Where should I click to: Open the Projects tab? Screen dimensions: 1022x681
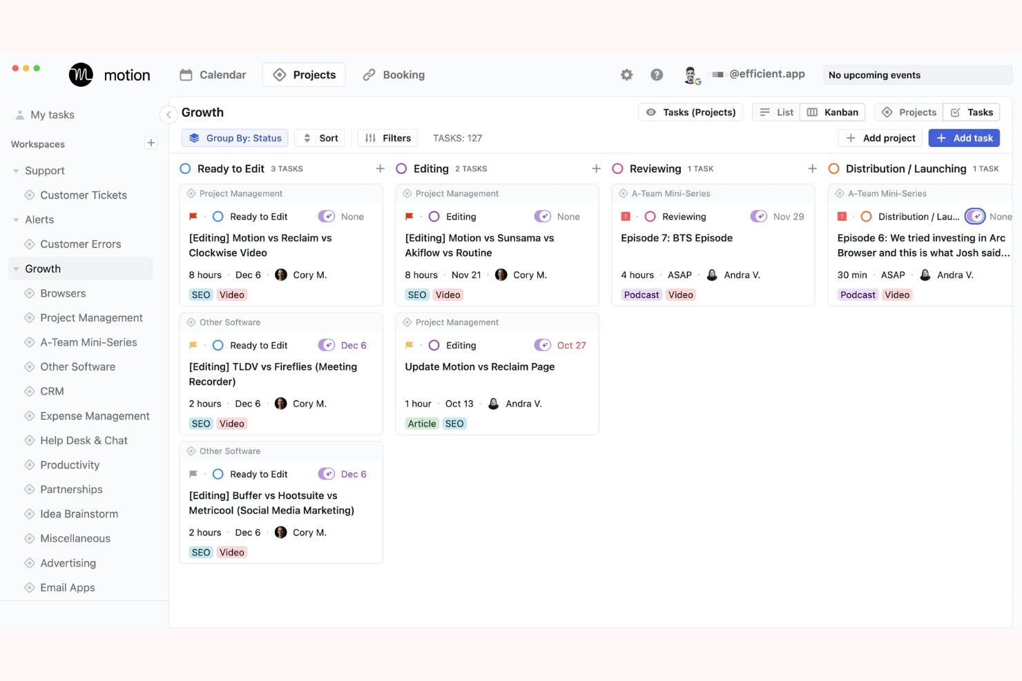click(304, 75)
